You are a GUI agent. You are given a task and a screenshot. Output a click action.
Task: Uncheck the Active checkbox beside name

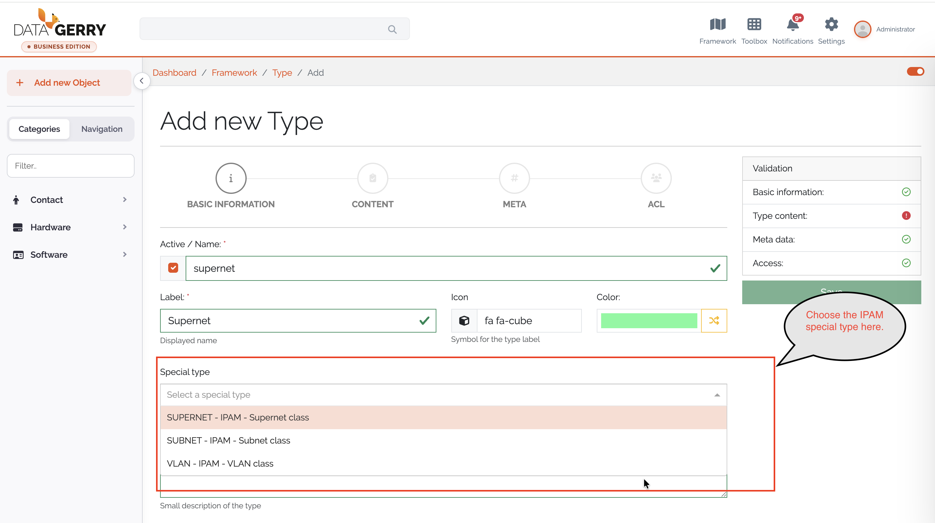(173, 268)
